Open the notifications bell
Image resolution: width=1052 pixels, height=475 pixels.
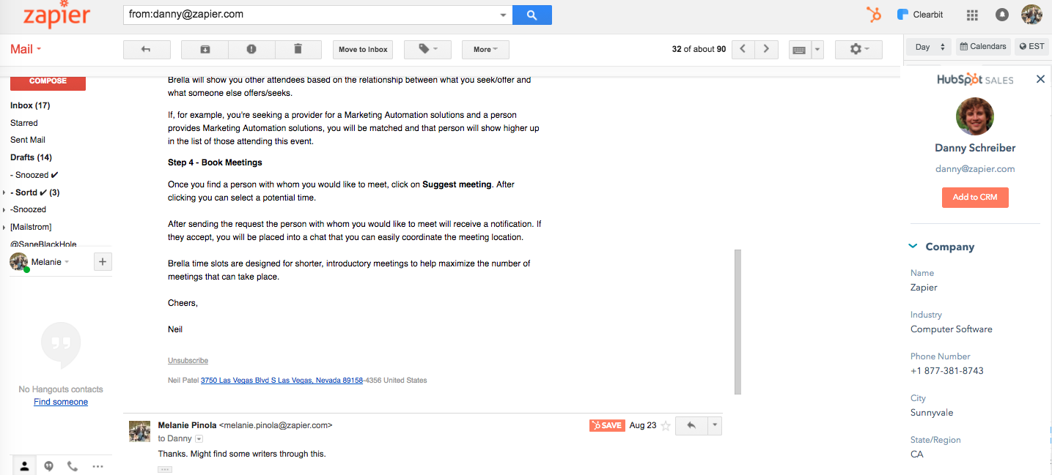(x=1002, y=15)
